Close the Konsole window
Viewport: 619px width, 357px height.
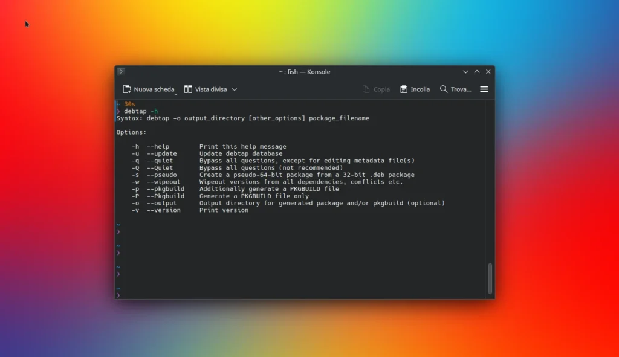pyautogui.click(x=488, y=71)
